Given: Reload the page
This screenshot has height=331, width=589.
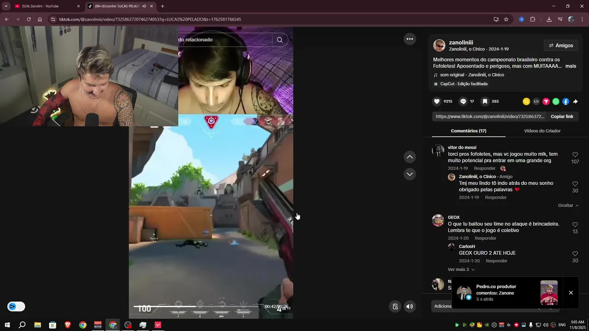Looking at the screenshot, I should [29, 19].
